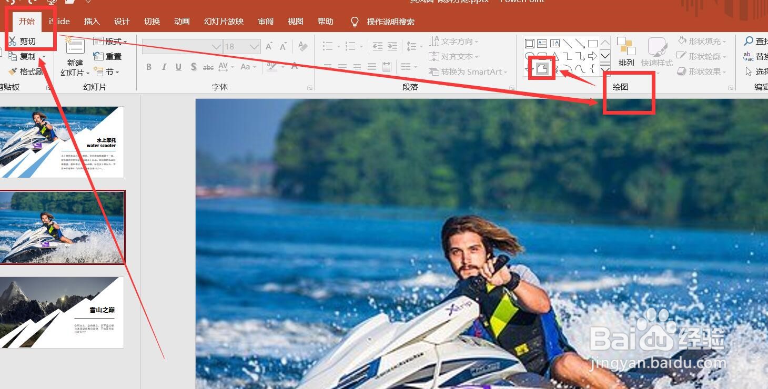
Task: Toggle text Shadow (S) formatting
Action: coord(194,67)
